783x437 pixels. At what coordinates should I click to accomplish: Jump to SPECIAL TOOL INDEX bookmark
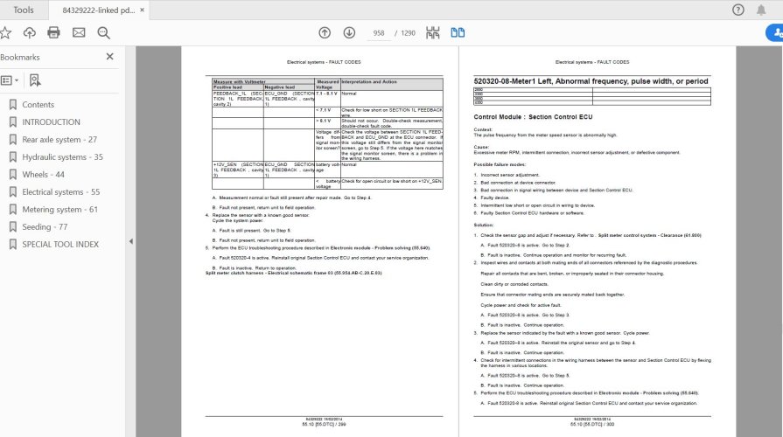tap(60, 244)
